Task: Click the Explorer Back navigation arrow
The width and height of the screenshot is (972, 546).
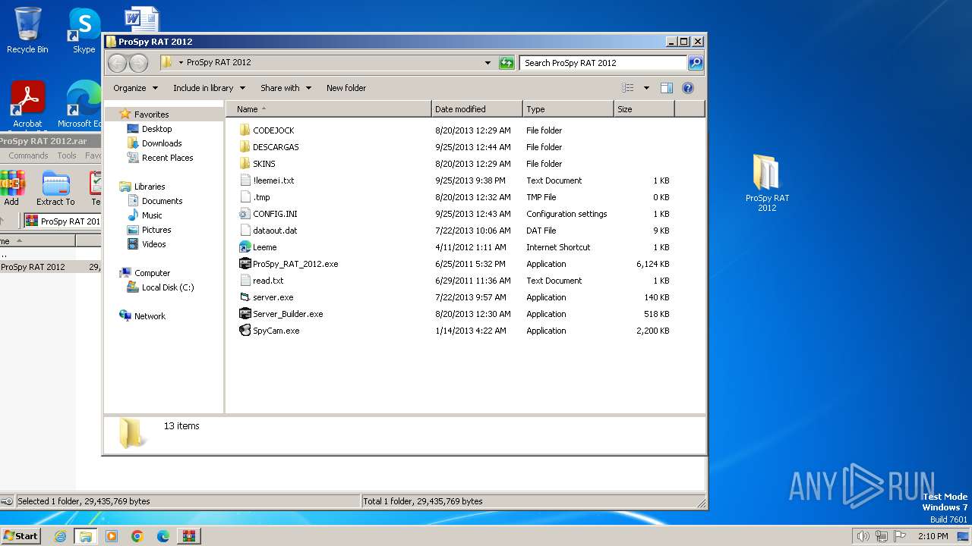Action: 117,63
